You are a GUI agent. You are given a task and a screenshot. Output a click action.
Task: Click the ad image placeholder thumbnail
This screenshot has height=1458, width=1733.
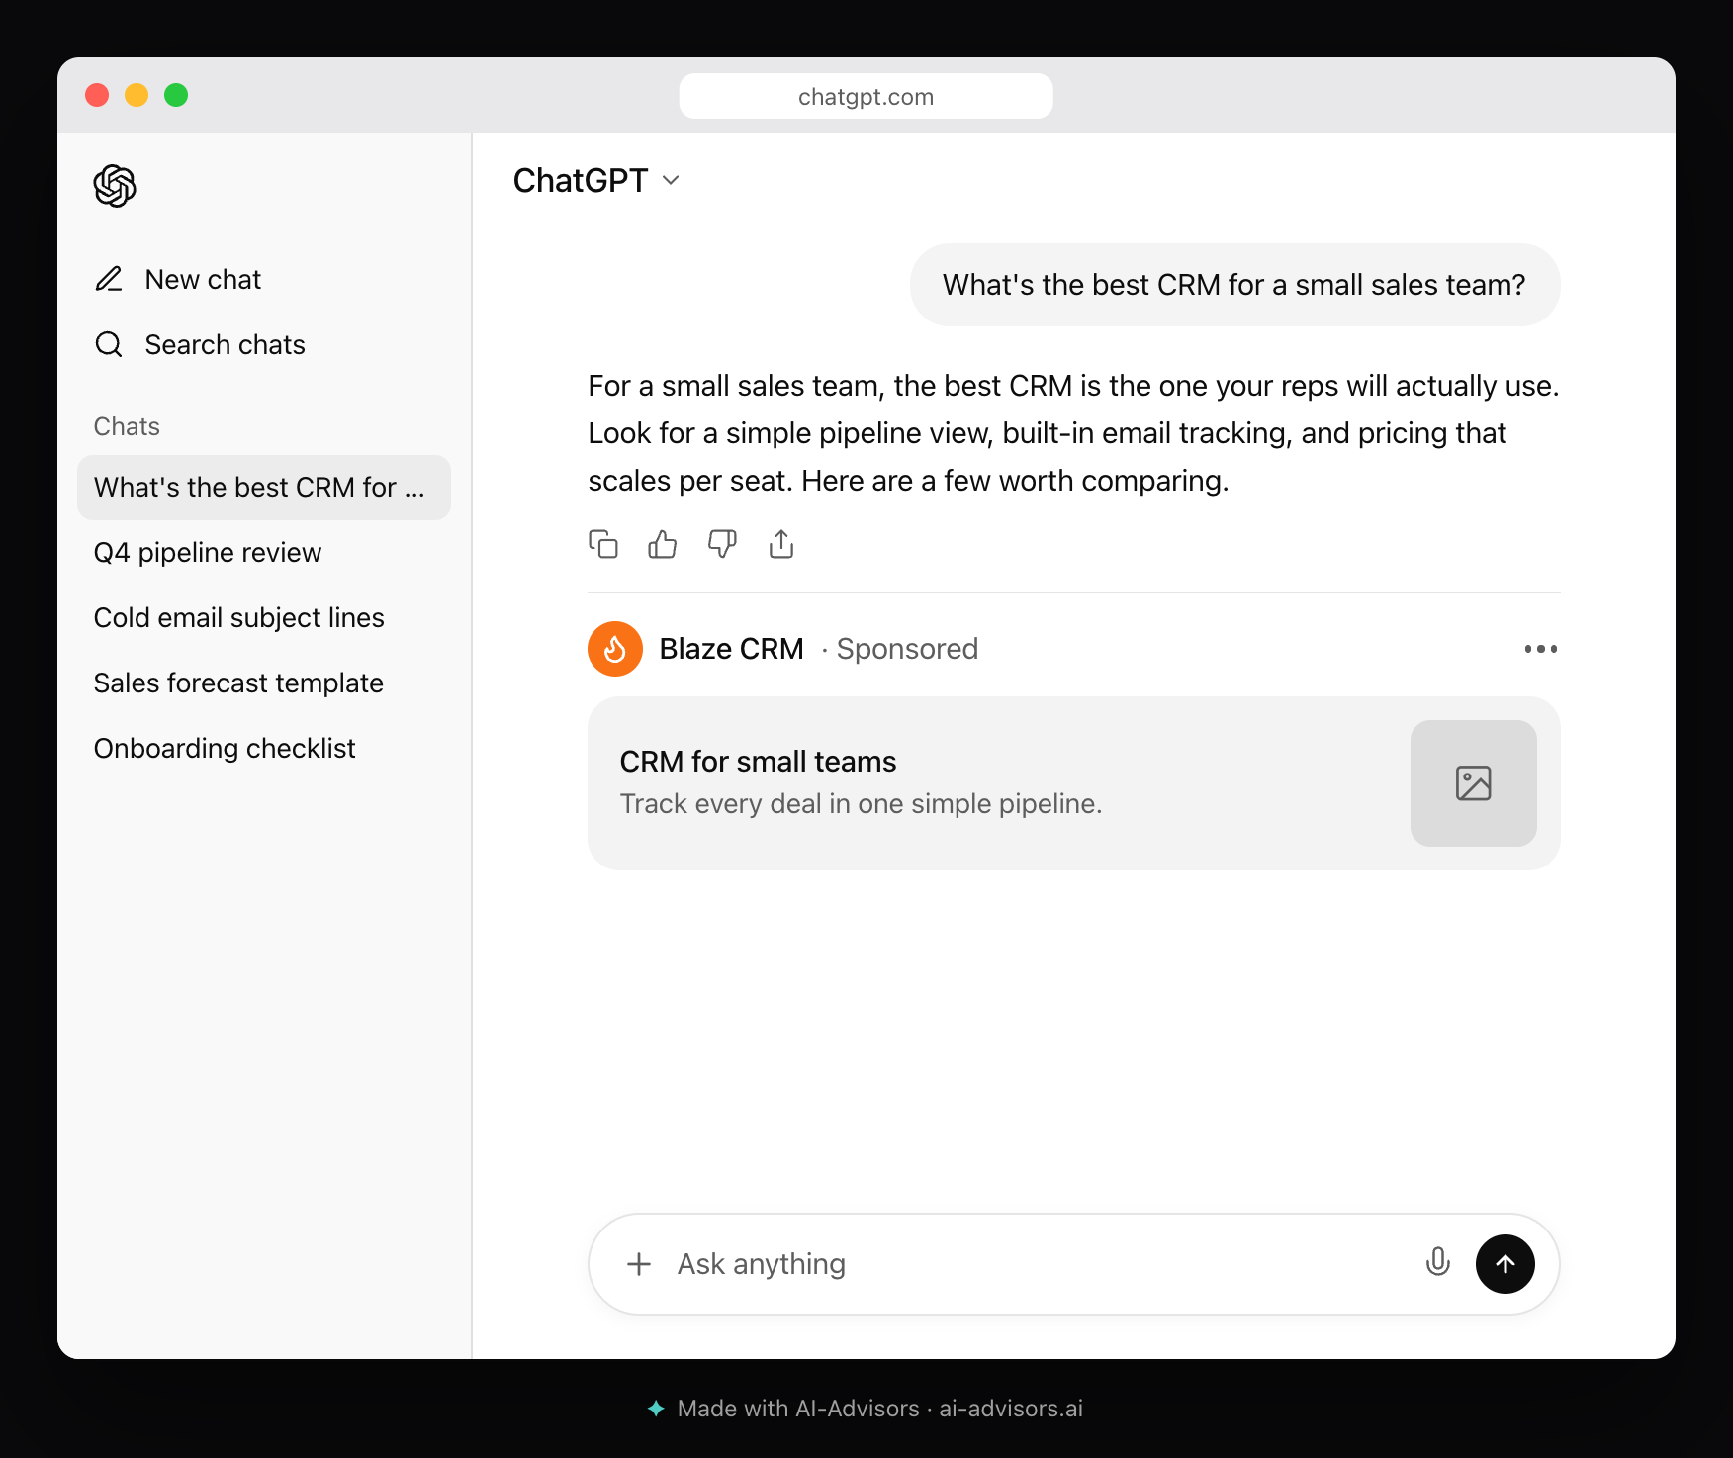pyautogui.click(x=1474, y=783)
